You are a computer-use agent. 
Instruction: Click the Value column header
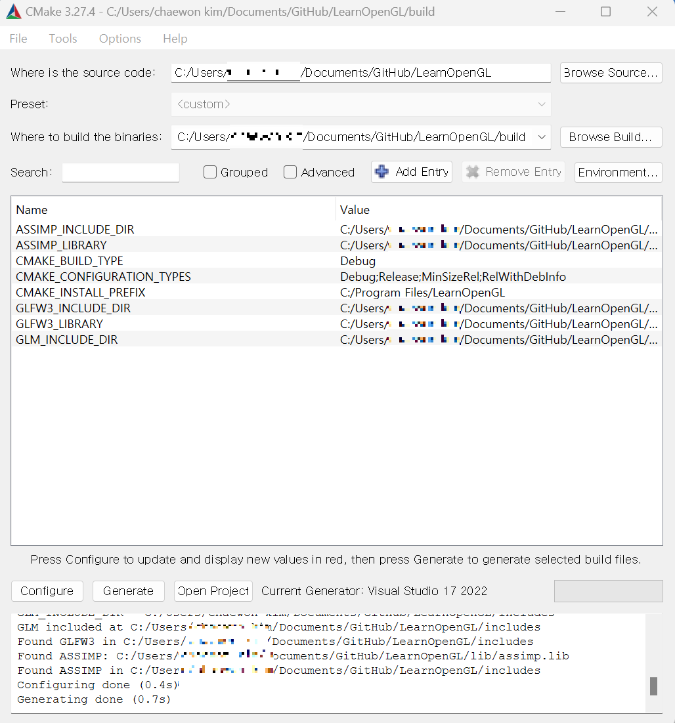pyautogui.click(x=355, y=210)
